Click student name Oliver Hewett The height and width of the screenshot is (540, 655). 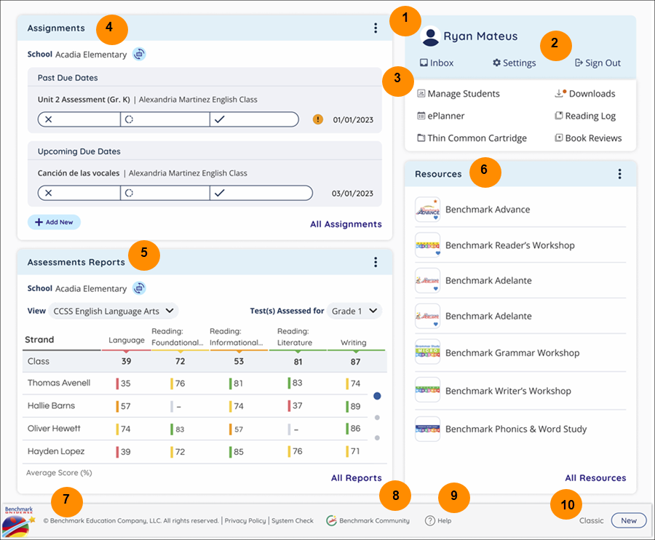(x=54, y=429)
